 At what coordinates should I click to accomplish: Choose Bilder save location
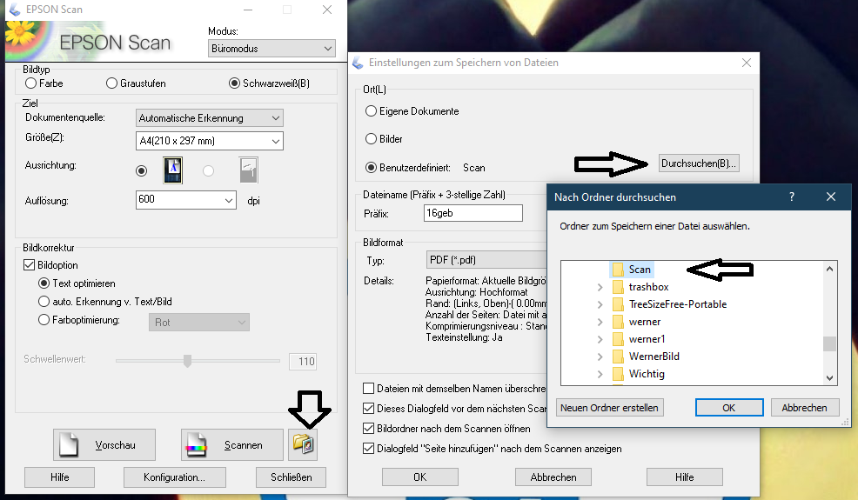click(371, 139)
